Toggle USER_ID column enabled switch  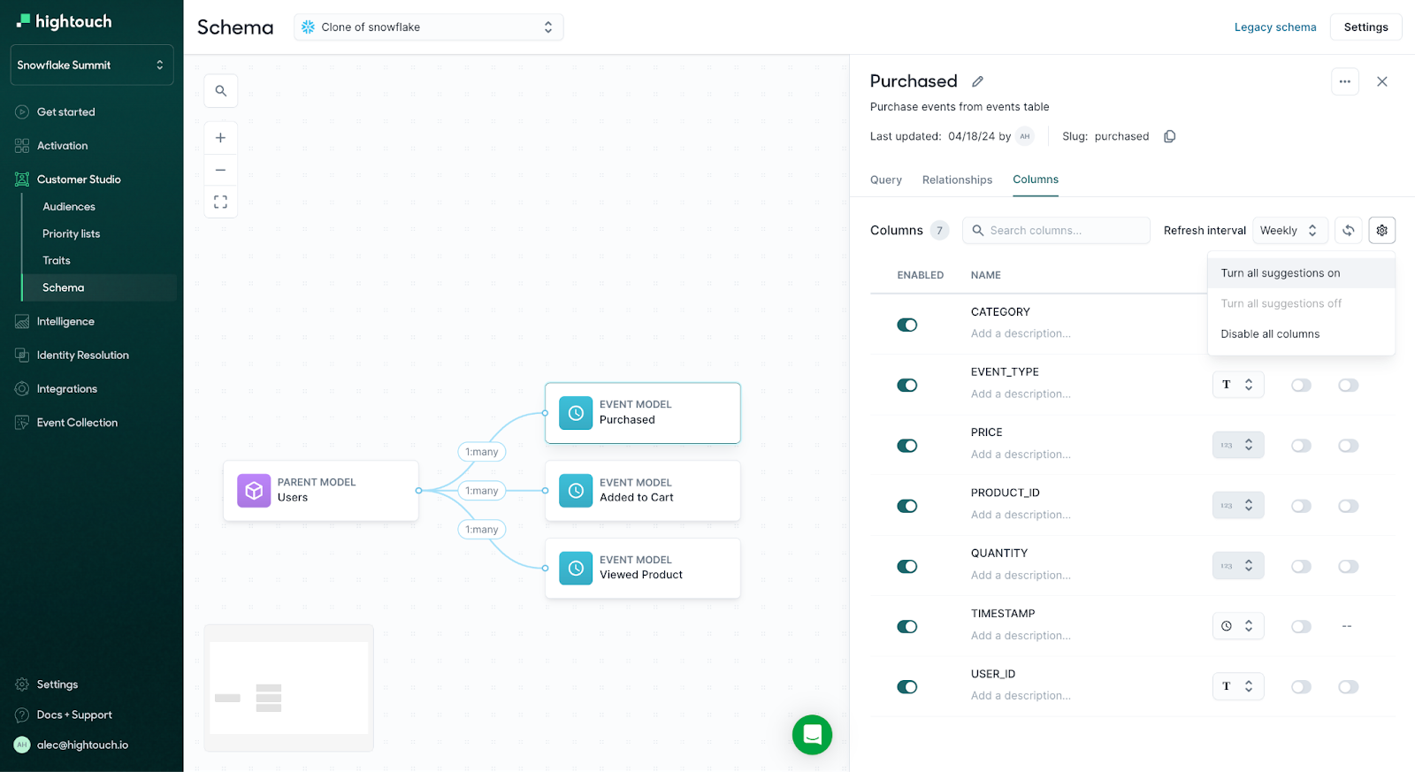click(x=906, y=687)
